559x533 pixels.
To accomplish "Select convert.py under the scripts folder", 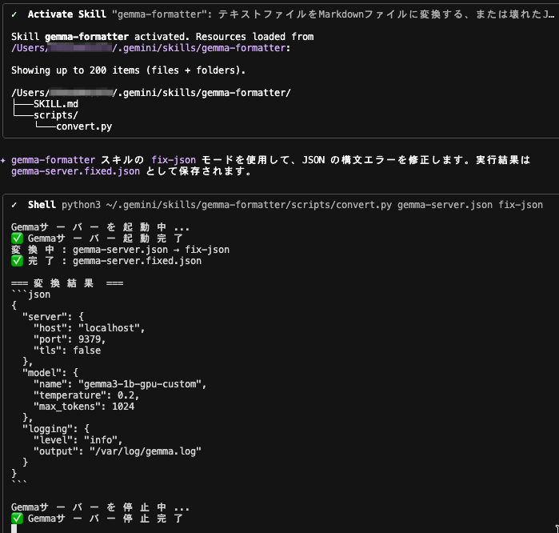I will (83, 126).
